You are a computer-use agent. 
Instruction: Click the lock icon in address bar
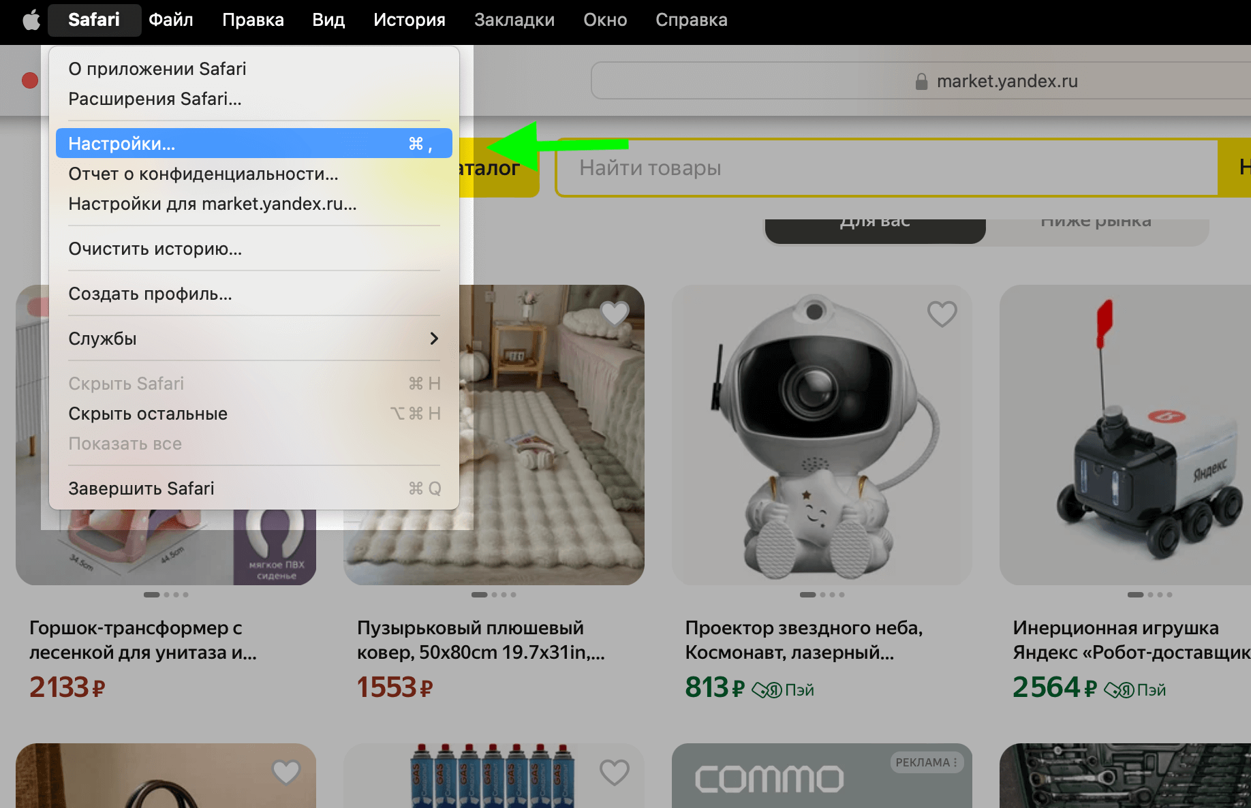click(921, 82)
